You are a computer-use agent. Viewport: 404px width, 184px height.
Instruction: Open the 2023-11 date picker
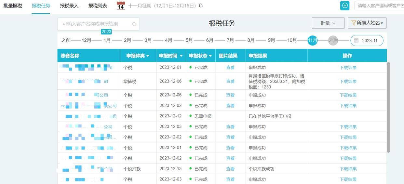(x=367, y=41)
